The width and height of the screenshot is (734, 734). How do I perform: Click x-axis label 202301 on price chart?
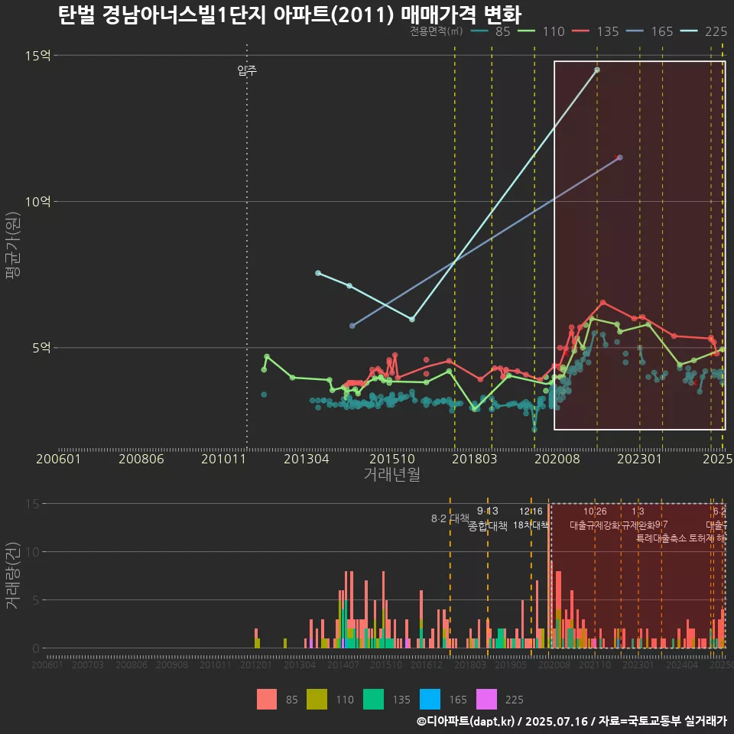639,459
